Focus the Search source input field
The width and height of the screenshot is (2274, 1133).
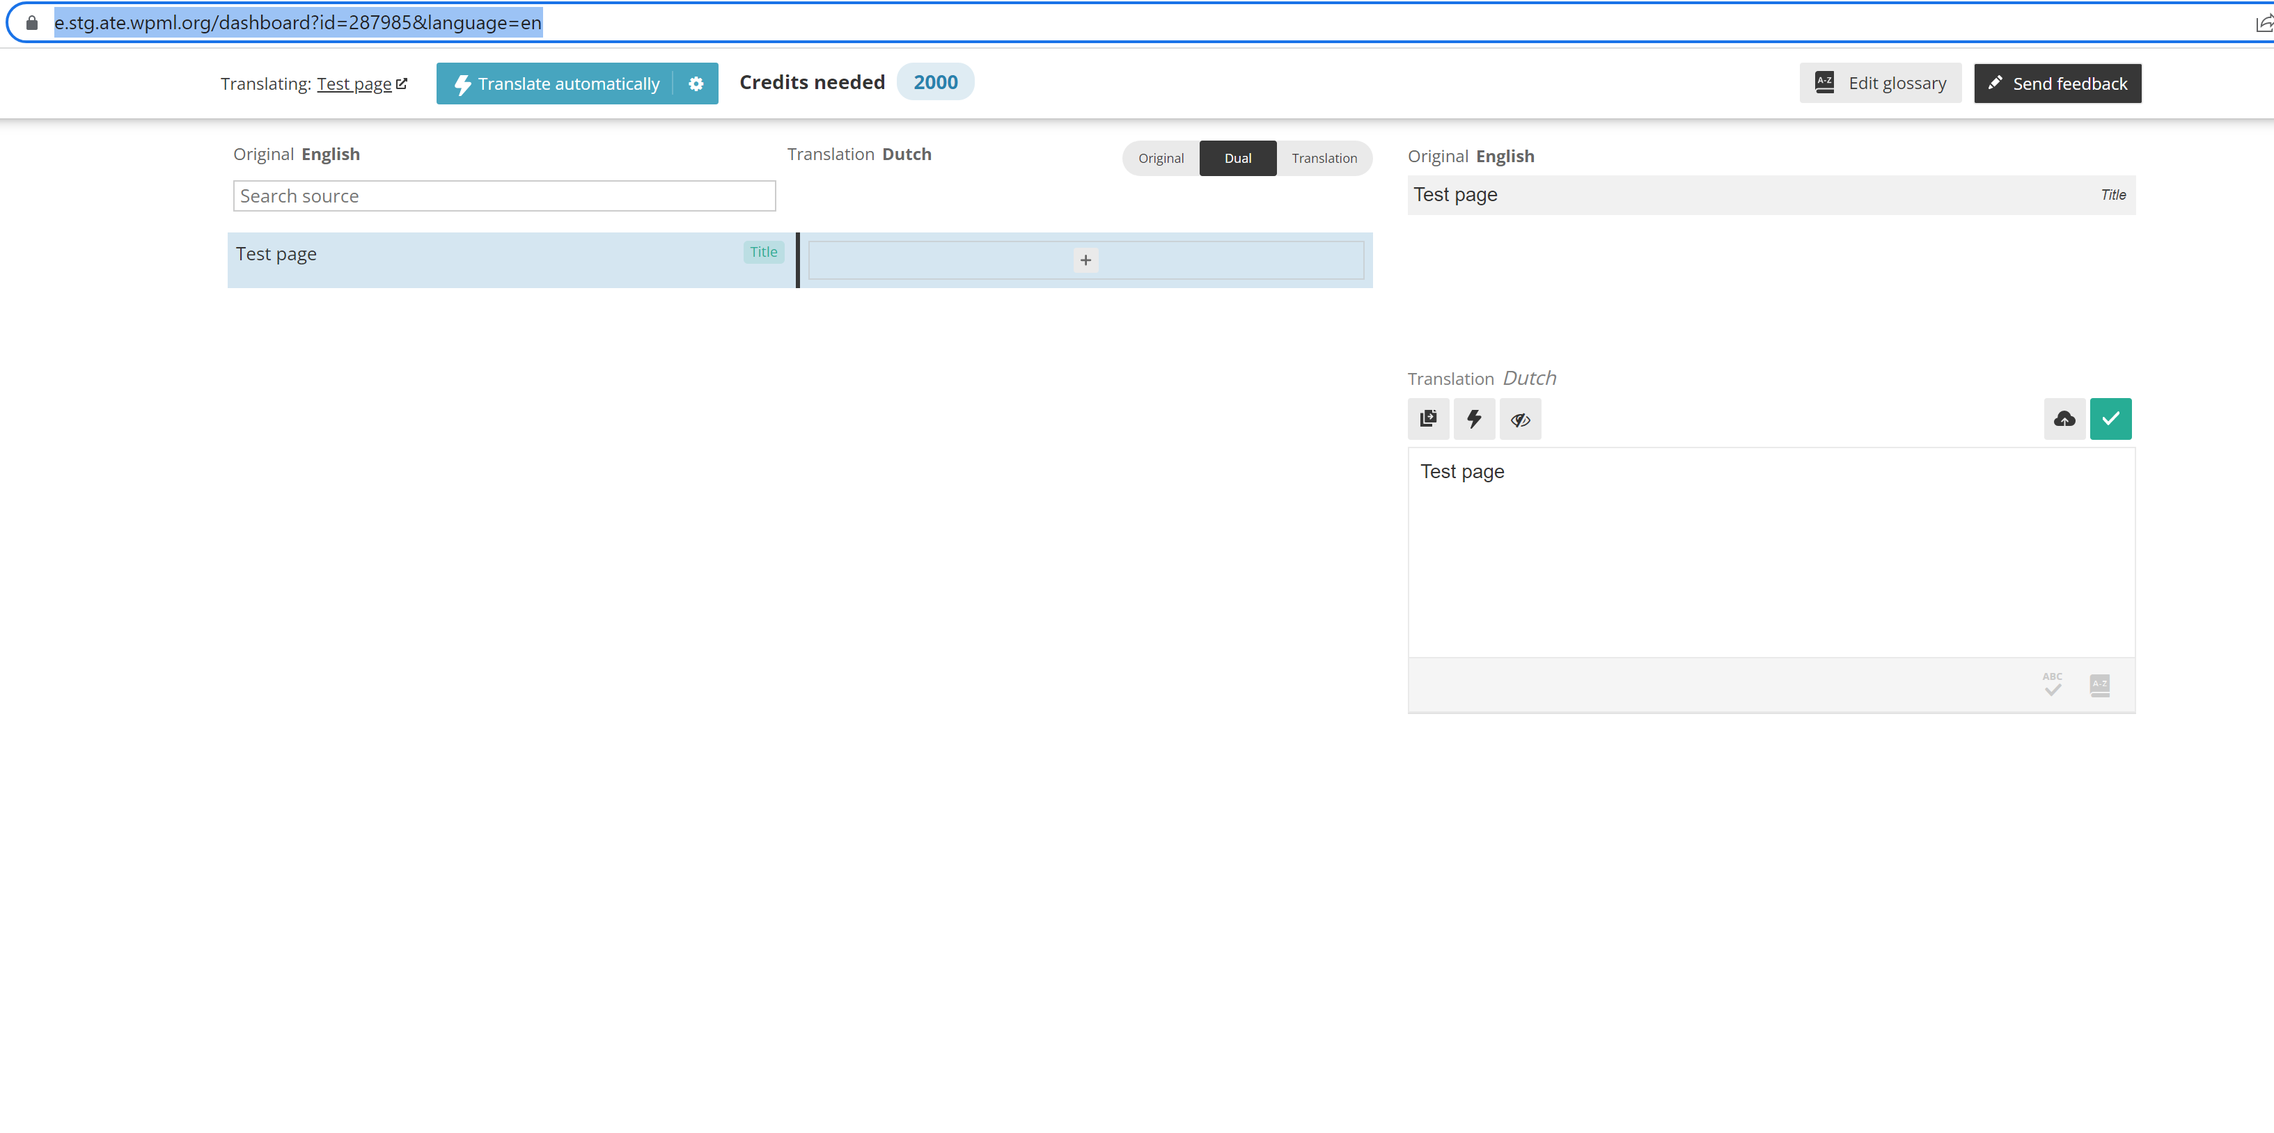[x=504, y=196]
